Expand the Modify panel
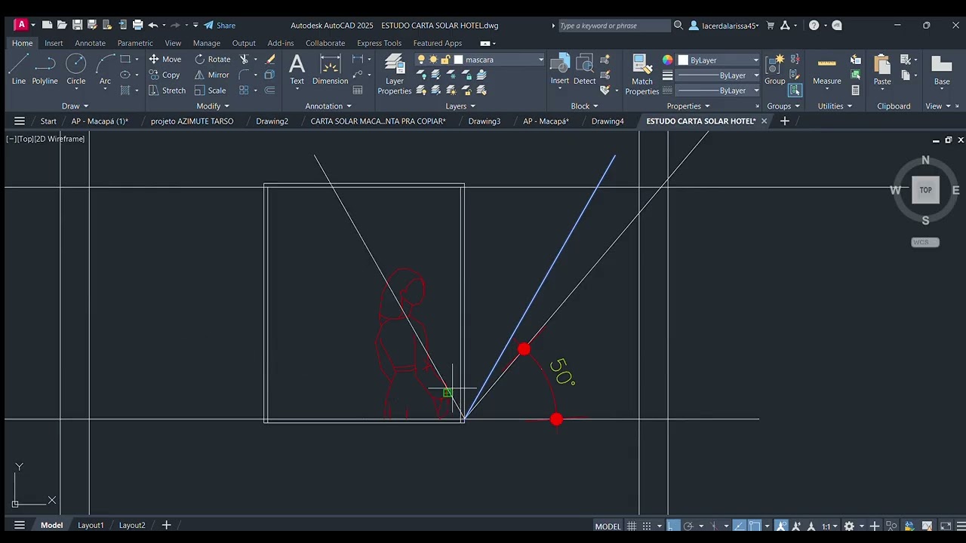The width and height of the screenshot is (966, 543). point(213,106)
